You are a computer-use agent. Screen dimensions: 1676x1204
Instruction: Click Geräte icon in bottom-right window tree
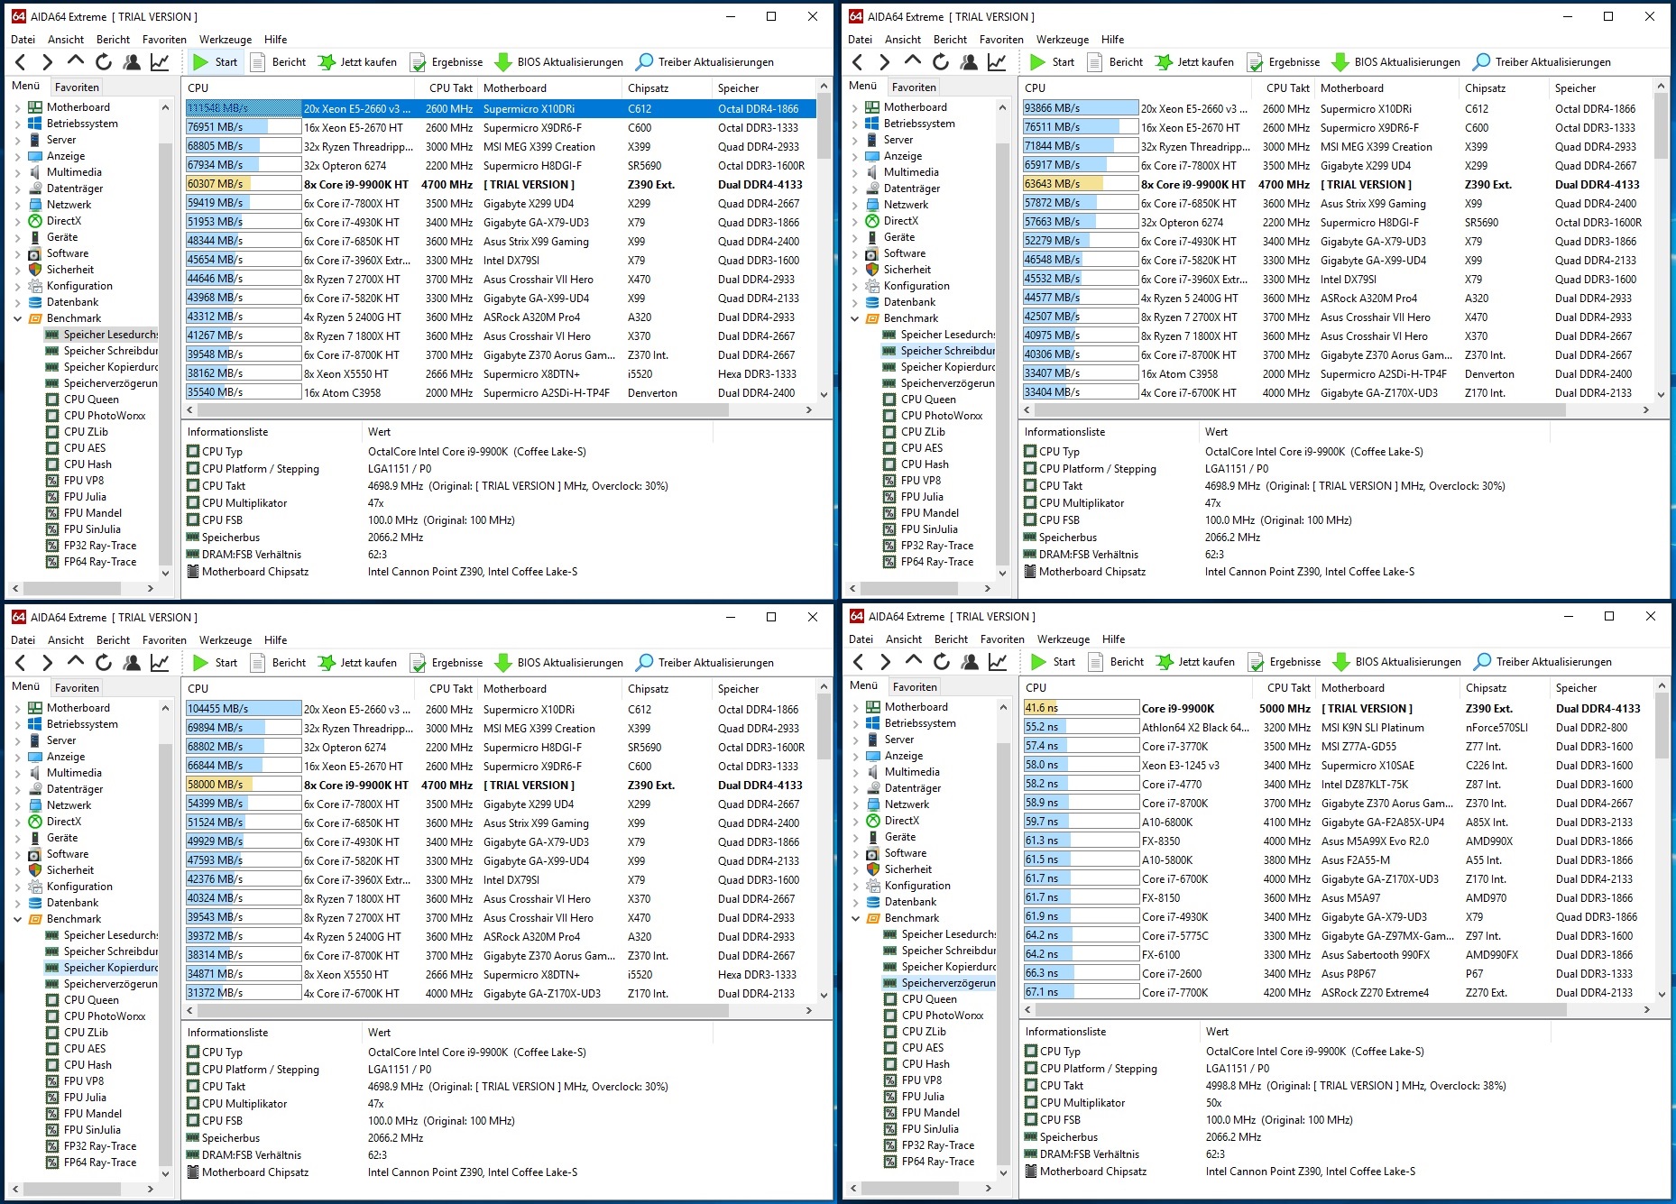(x=873, y=837)
